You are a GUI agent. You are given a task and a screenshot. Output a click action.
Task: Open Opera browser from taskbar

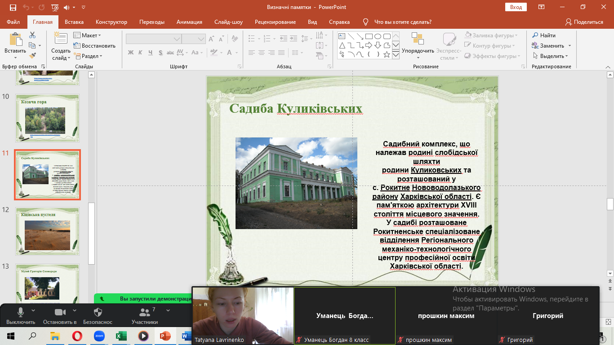(77, 336)
